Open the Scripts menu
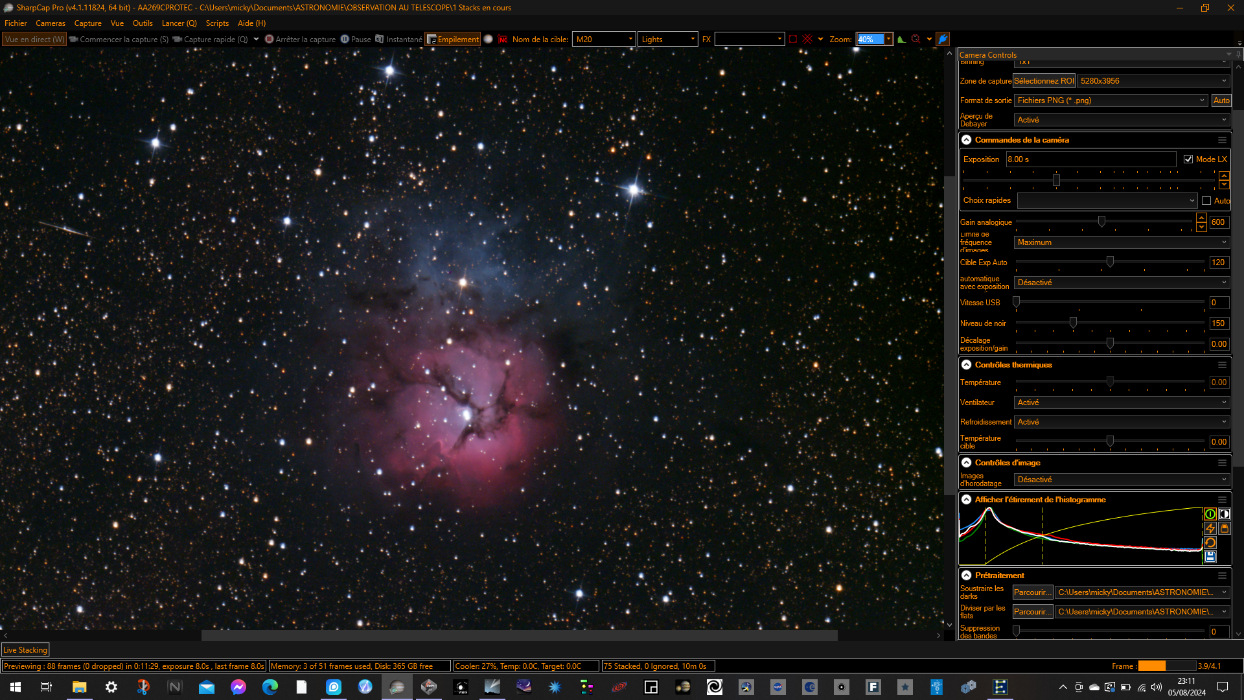The image size is (1244, 700). (x=217, y=23)
